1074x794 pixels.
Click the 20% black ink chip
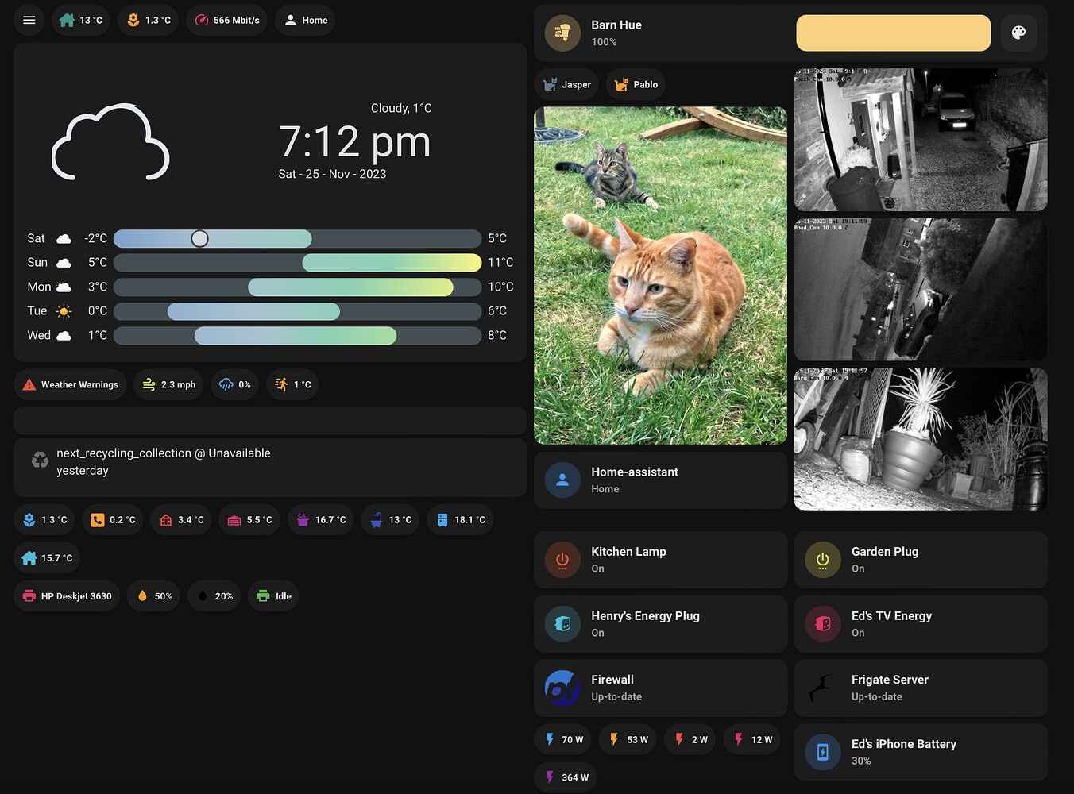(214, 596)
